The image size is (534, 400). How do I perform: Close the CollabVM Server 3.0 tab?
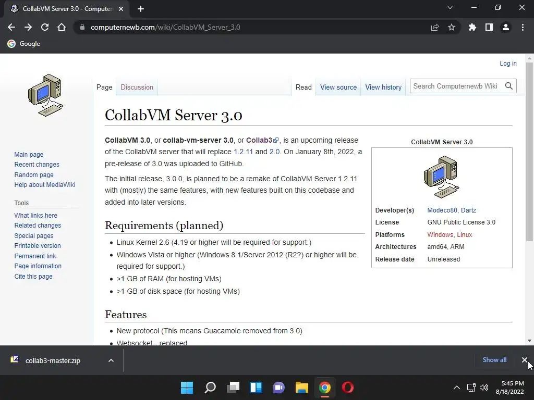click(121, 9)
